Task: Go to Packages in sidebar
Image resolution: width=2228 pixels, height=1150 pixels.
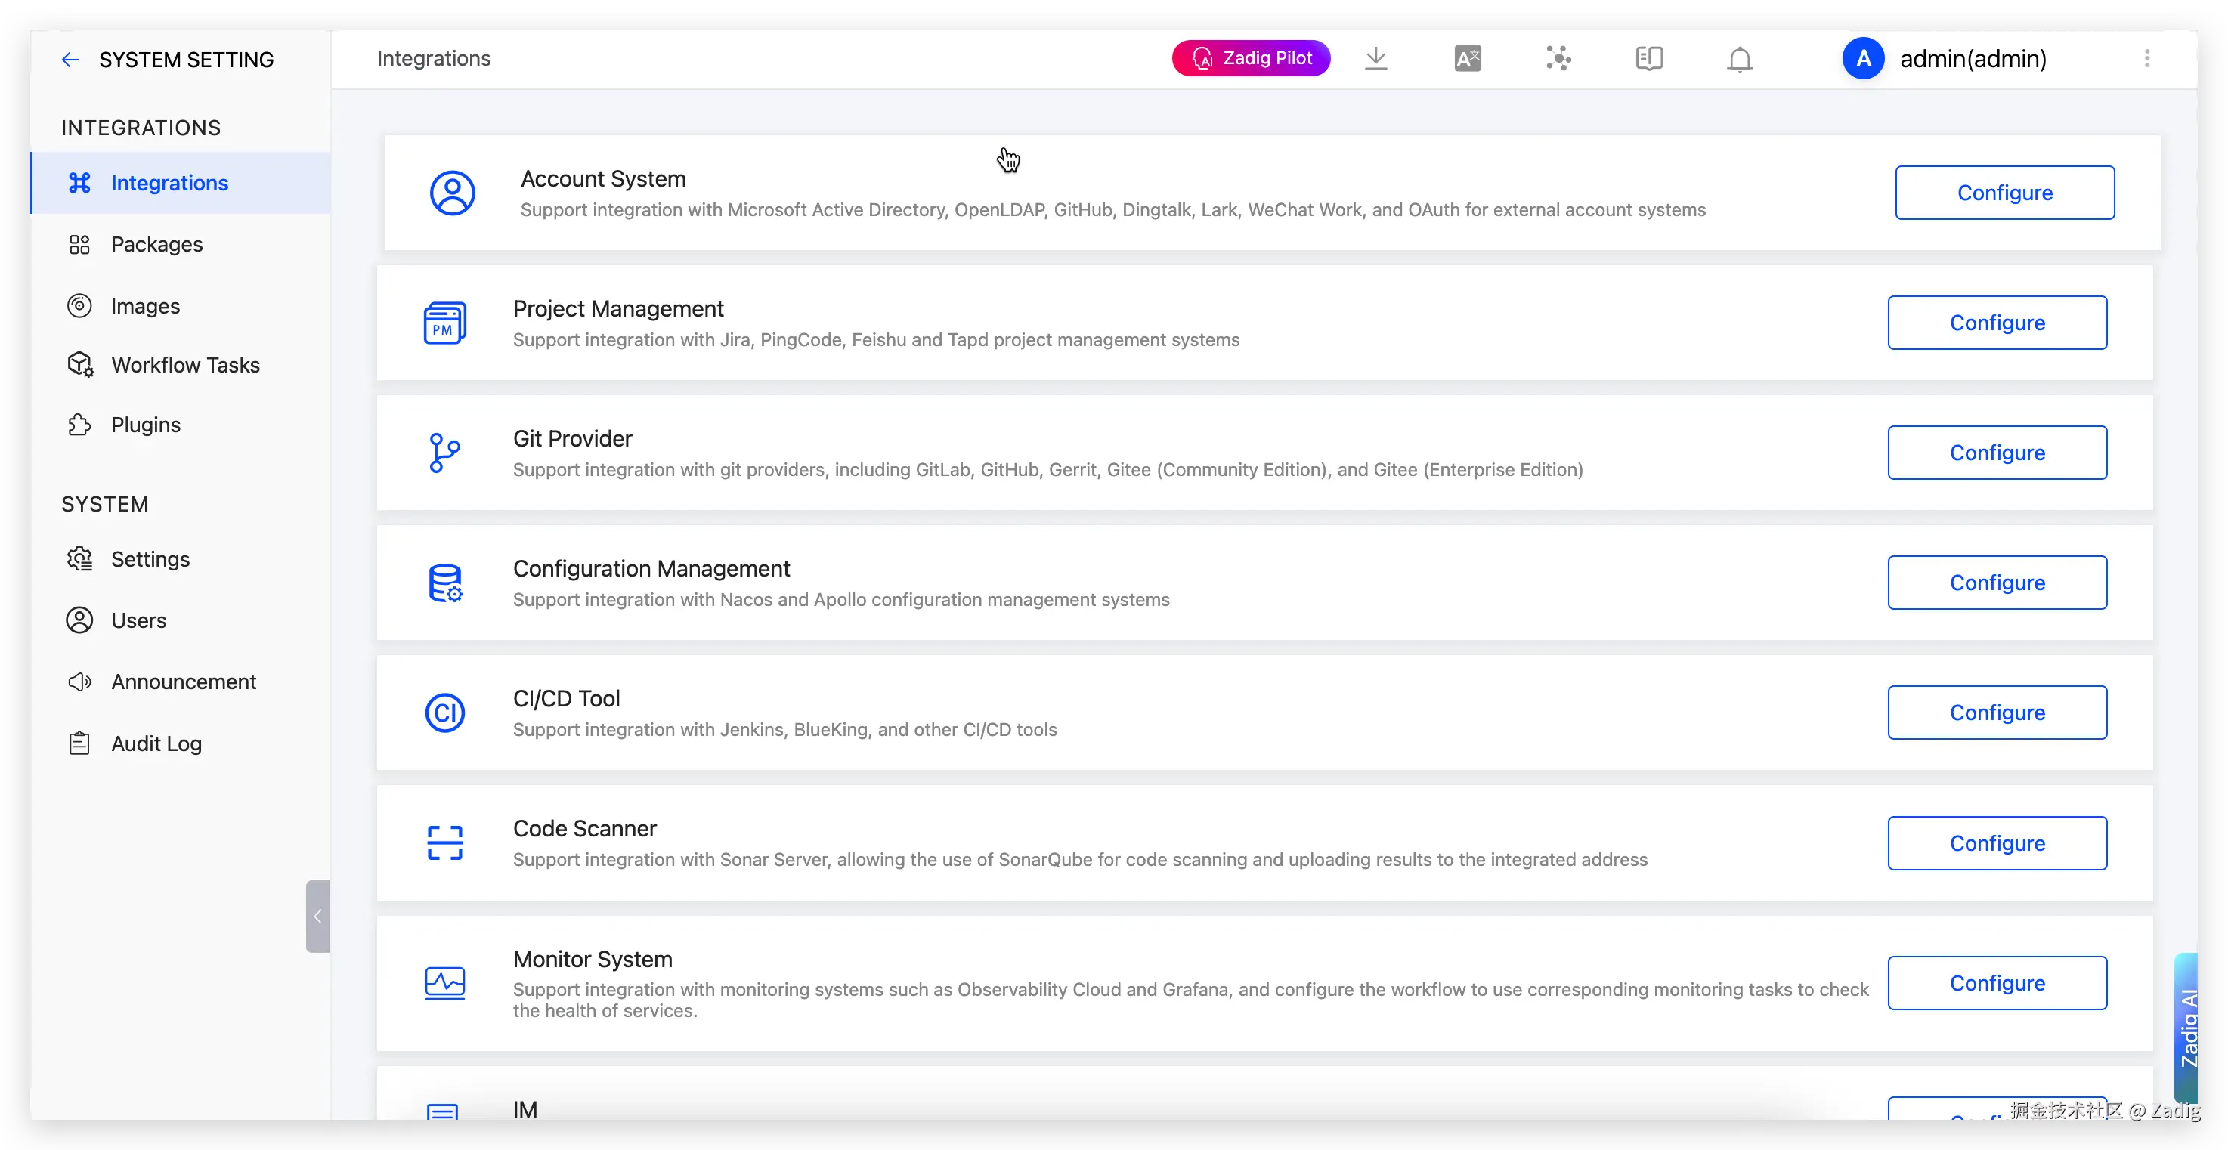Action: (156, 245)
